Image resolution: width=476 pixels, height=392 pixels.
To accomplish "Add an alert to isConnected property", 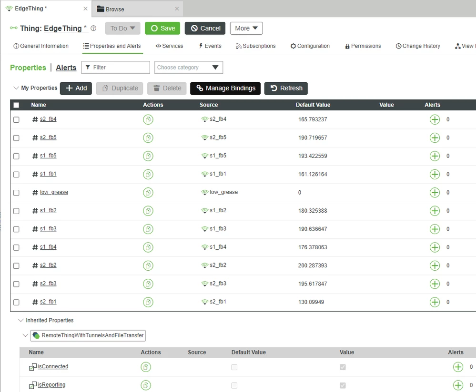I will (x=458, y=367).
